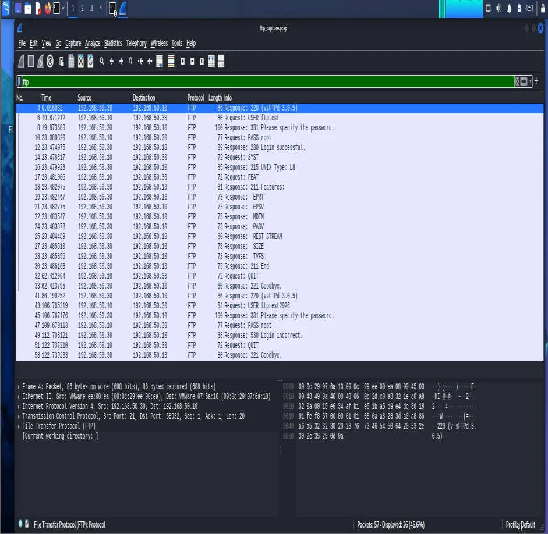Open the Analyze menu

pos(93,43)
